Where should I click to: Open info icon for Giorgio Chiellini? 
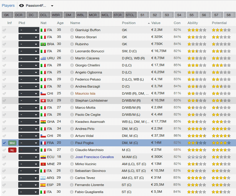tap(72, 65)
